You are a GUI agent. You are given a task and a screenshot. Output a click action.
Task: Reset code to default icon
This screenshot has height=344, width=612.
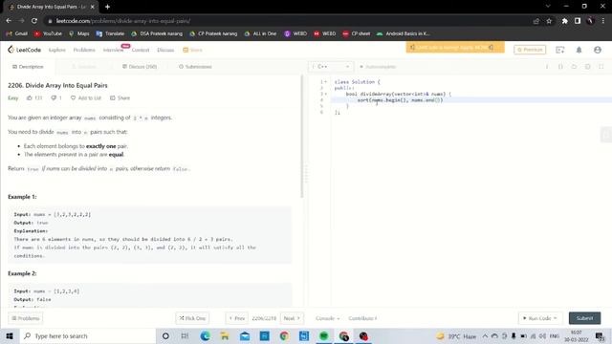574,67
